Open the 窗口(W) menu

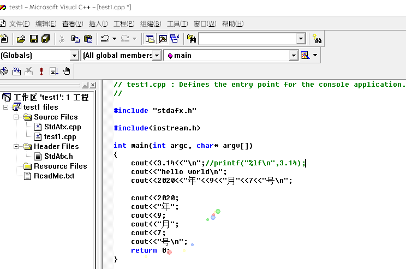(205, 24)
